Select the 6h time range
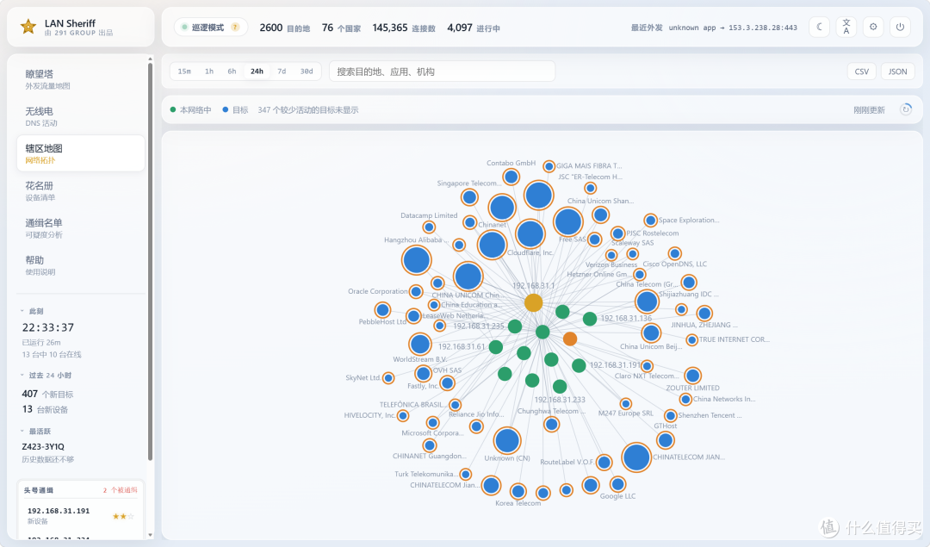Viewport: 930px width, 547px height. (x=232, y=71)
